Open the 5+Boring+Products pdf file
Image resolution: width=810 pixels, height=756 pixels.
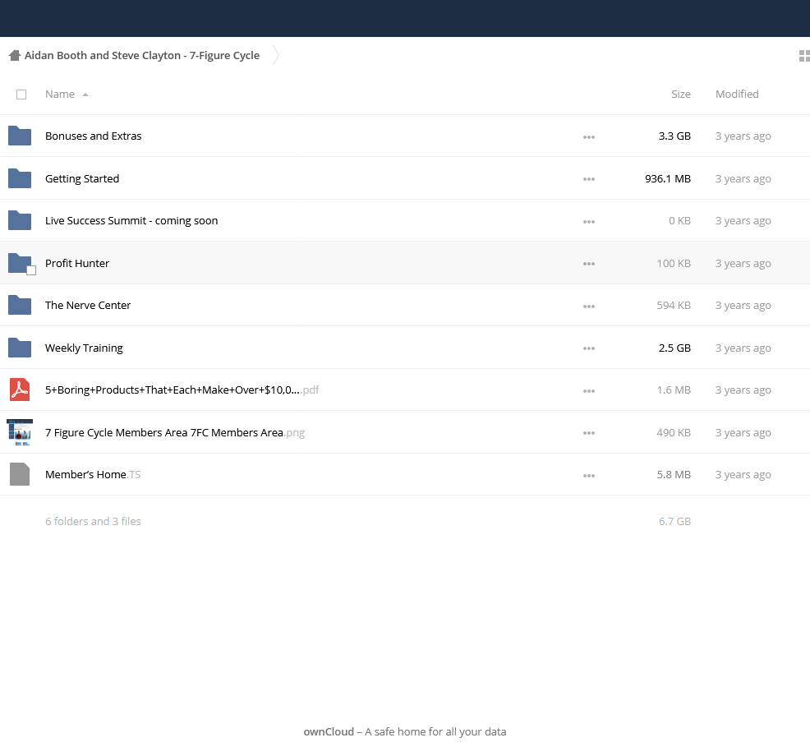pyautogui.click(x=182, y=390)
